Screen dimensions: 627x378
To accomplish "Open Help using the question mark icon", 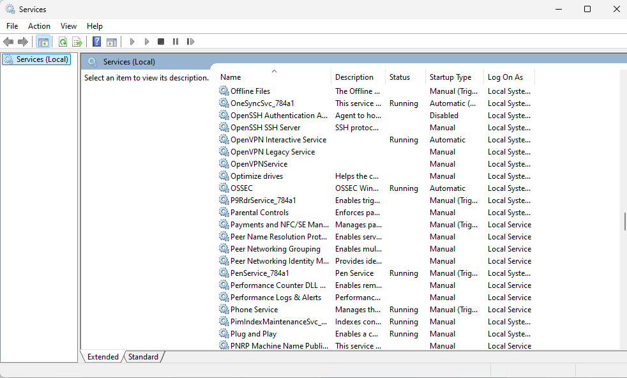I will [x=96, y=42].
